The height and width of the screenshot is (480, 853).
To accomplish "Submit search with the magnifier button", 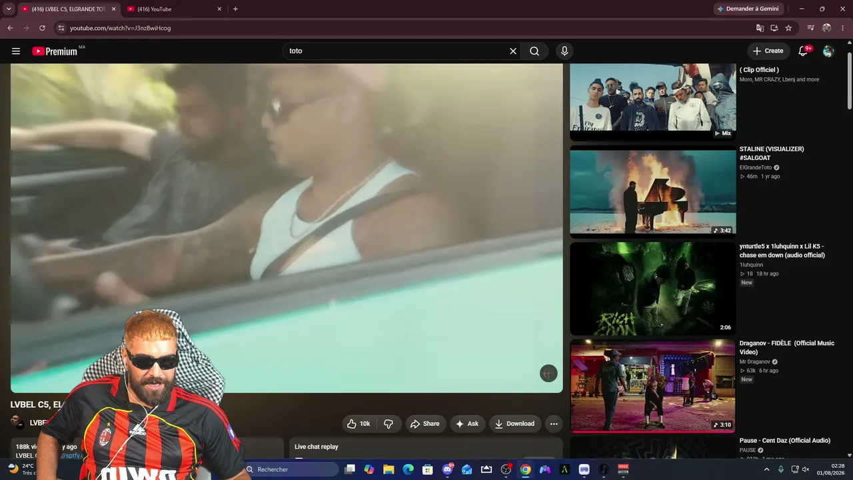I will 534,51.
